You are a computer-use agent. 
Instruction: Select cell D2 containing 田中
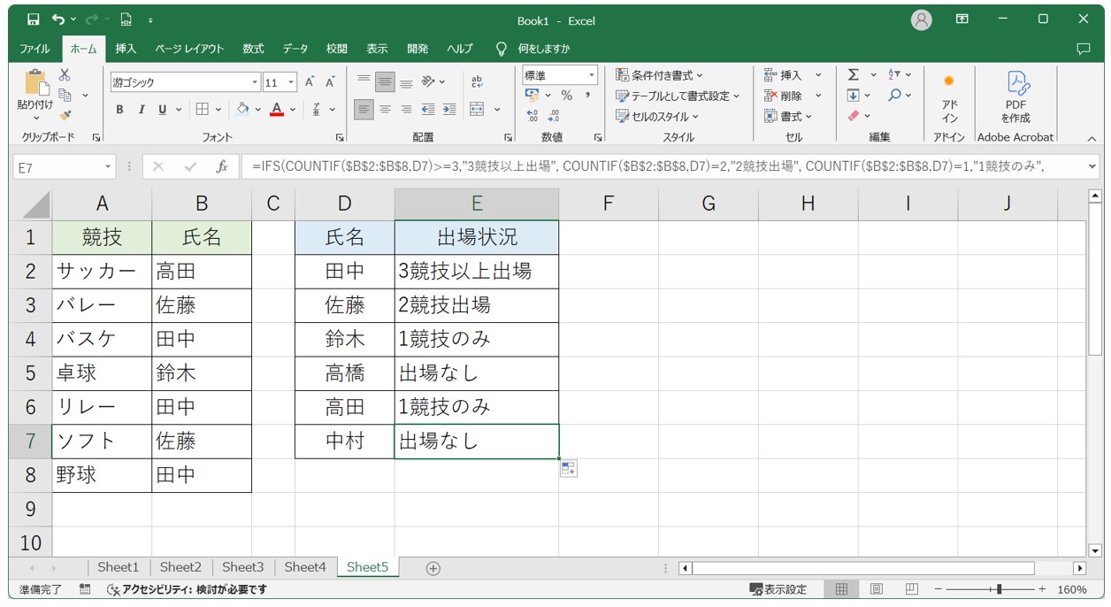(x=345, y=271)
